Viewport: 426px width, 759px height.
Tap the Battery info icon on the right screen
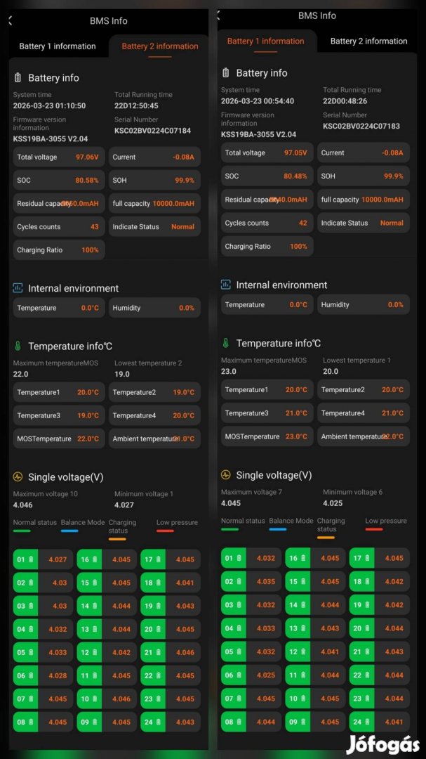tap(225, 73)
